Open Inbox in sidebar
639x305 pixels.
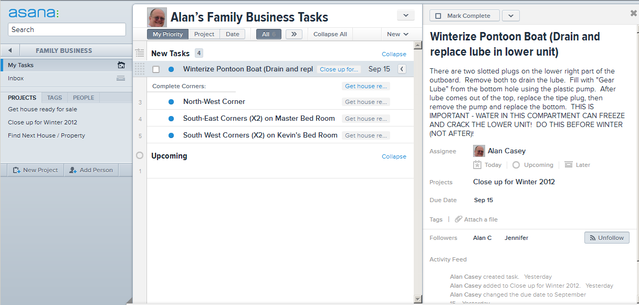click(x=66, y=78)
